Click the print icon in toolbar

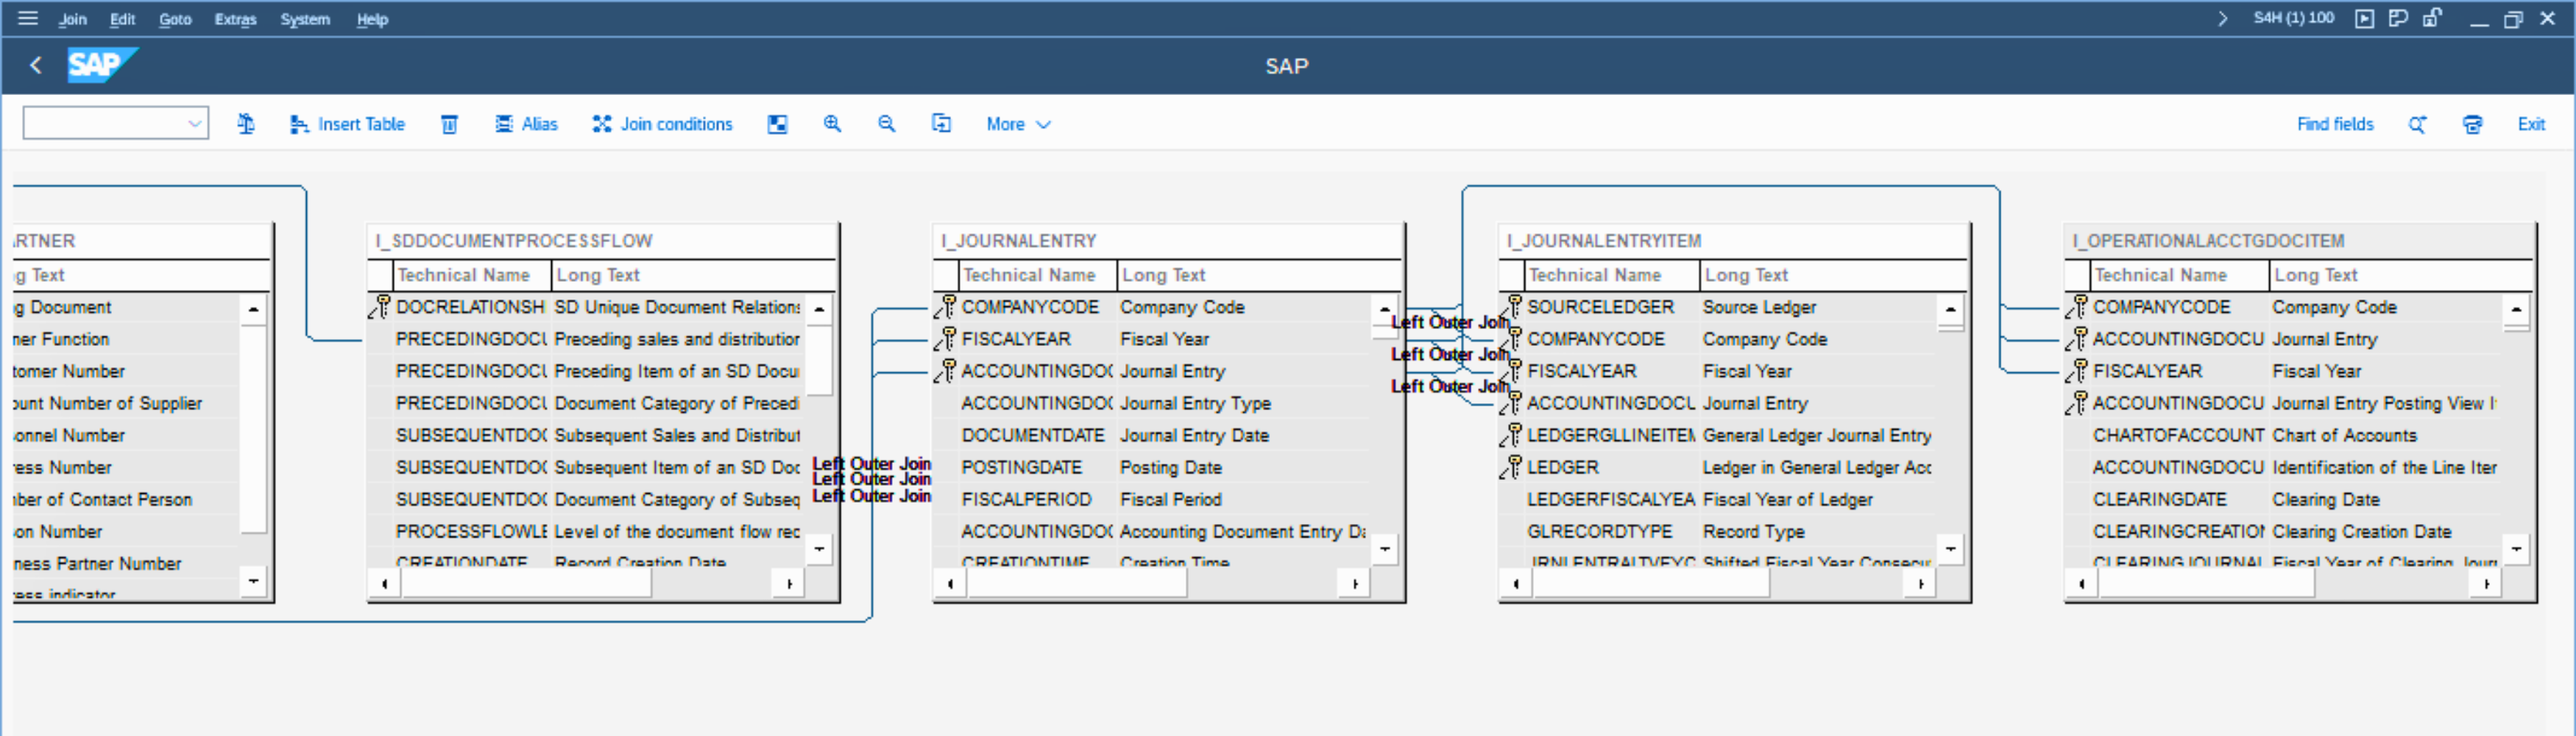click(2472, 124)
